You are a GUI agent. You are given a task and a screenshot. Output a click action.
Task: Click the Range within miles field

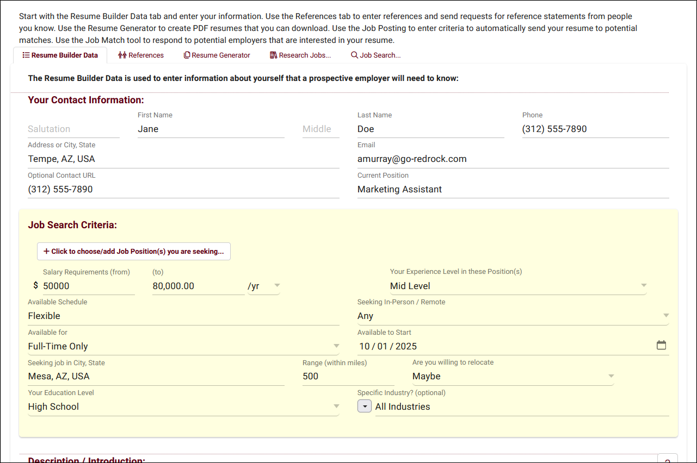(348, 376)
